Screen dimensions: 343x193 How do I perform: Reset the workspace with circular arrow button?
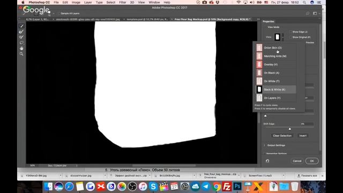click(x=267, y=161)
